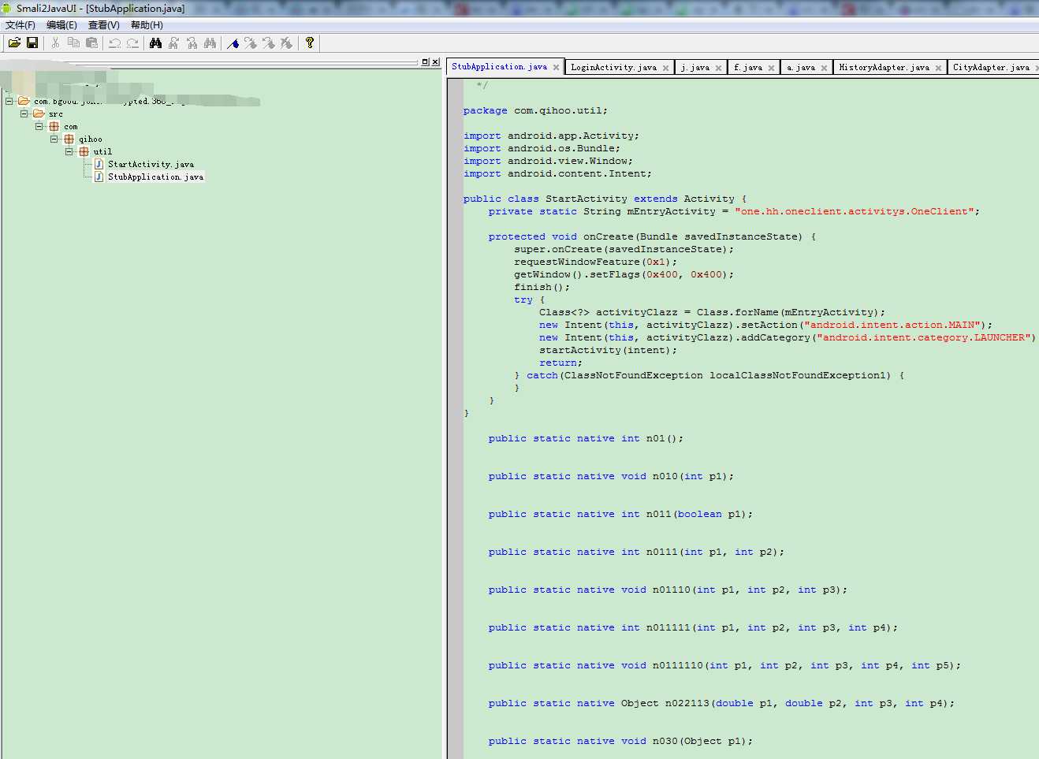1039x759 pixels.
Task: Click the greyed Find Next binoculars icon
Action: (x=173, y=43)
